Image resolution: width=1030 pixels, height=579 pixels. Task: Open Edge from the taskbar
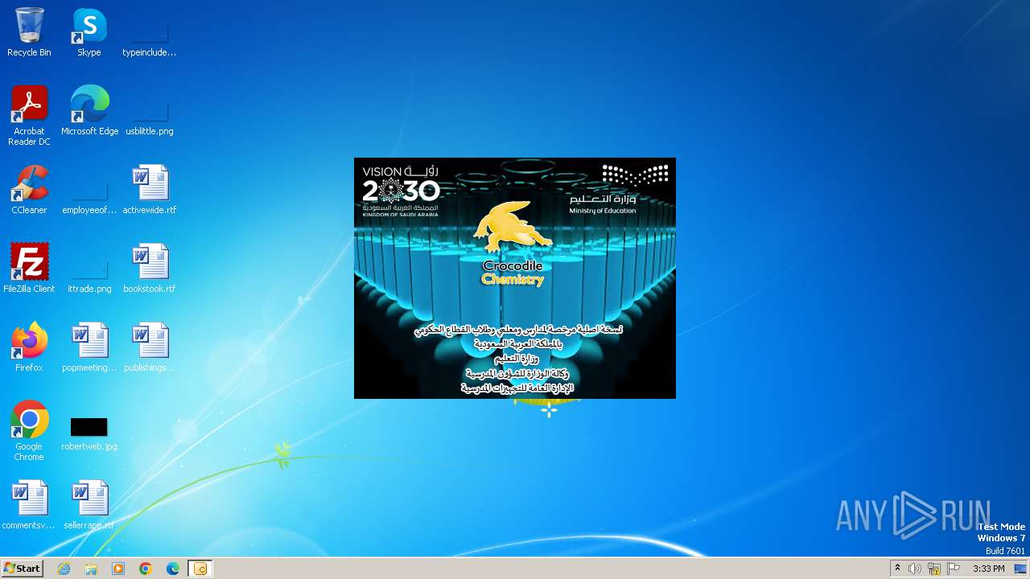point(173,569)
